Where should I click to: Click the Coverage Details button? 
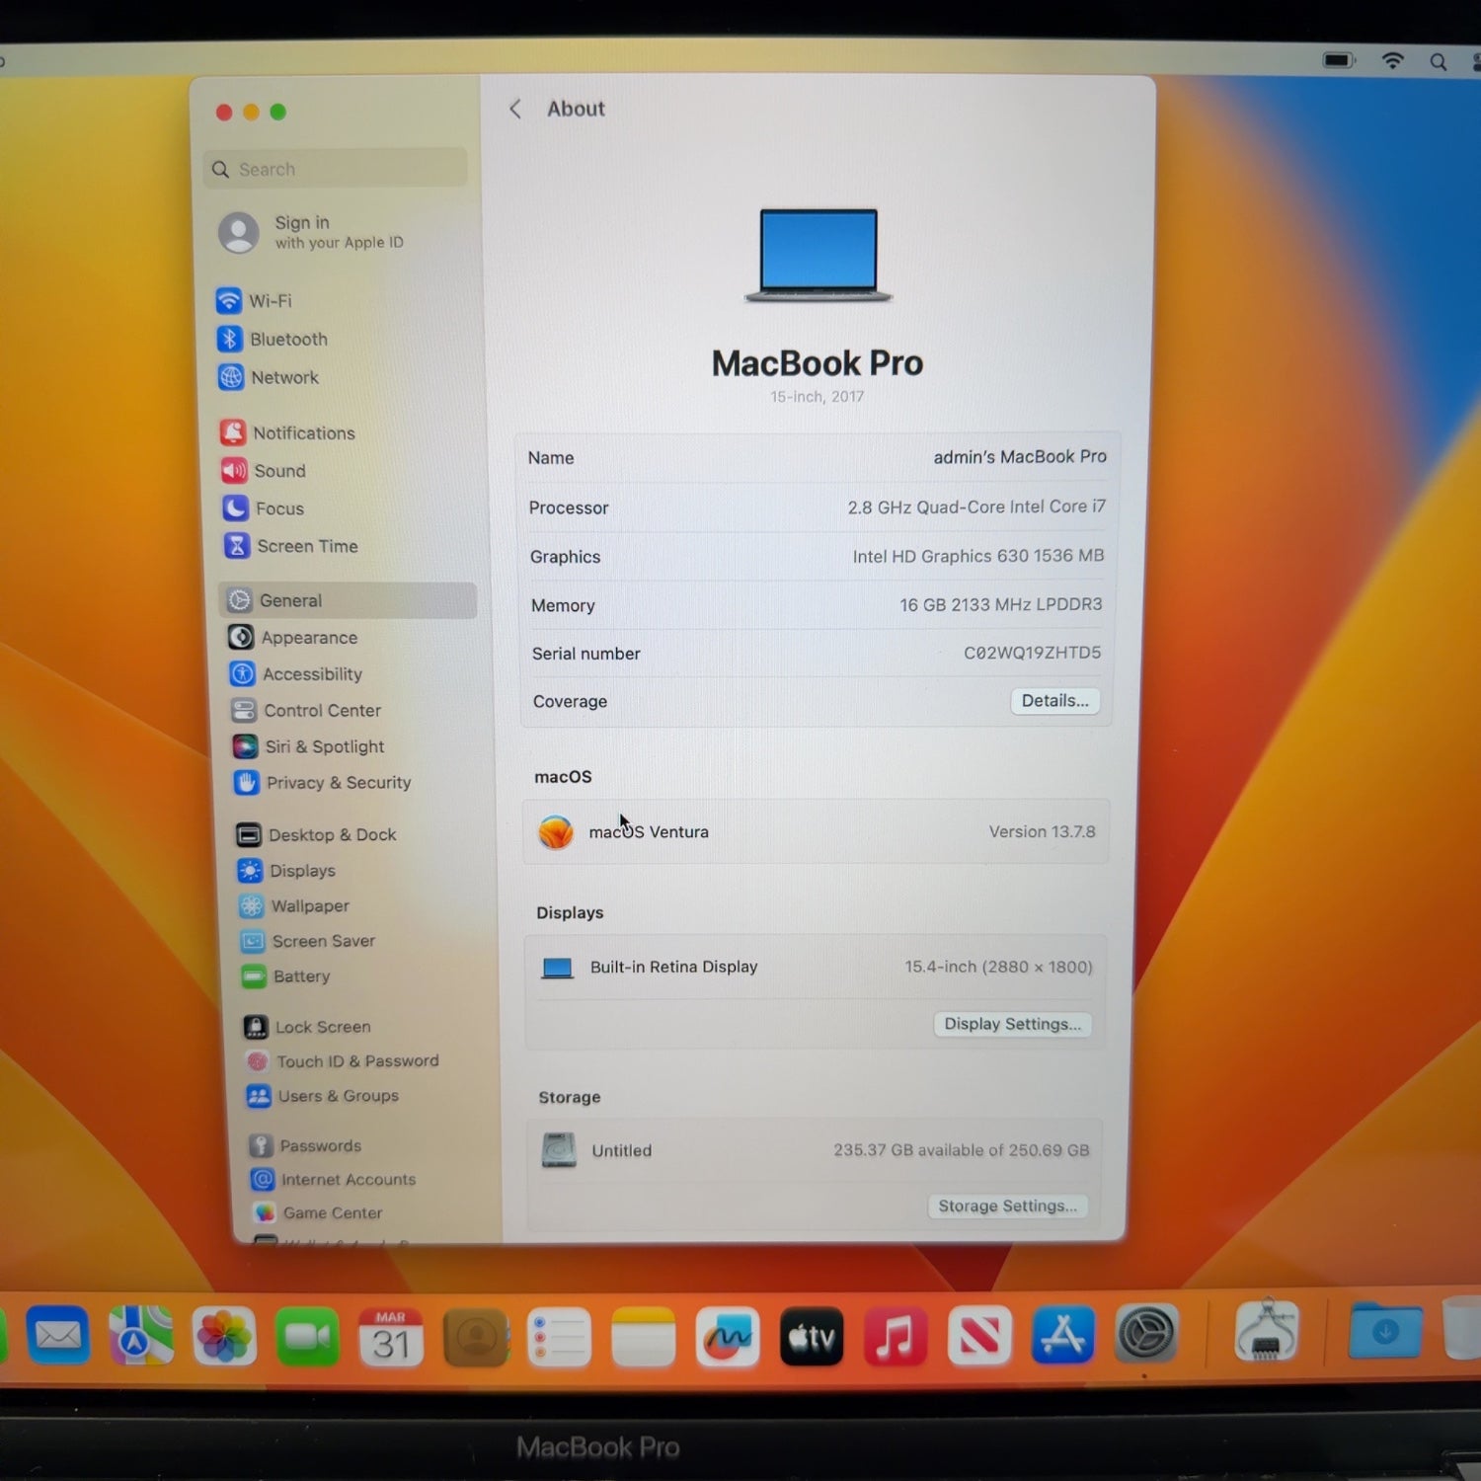[1054, 701]
